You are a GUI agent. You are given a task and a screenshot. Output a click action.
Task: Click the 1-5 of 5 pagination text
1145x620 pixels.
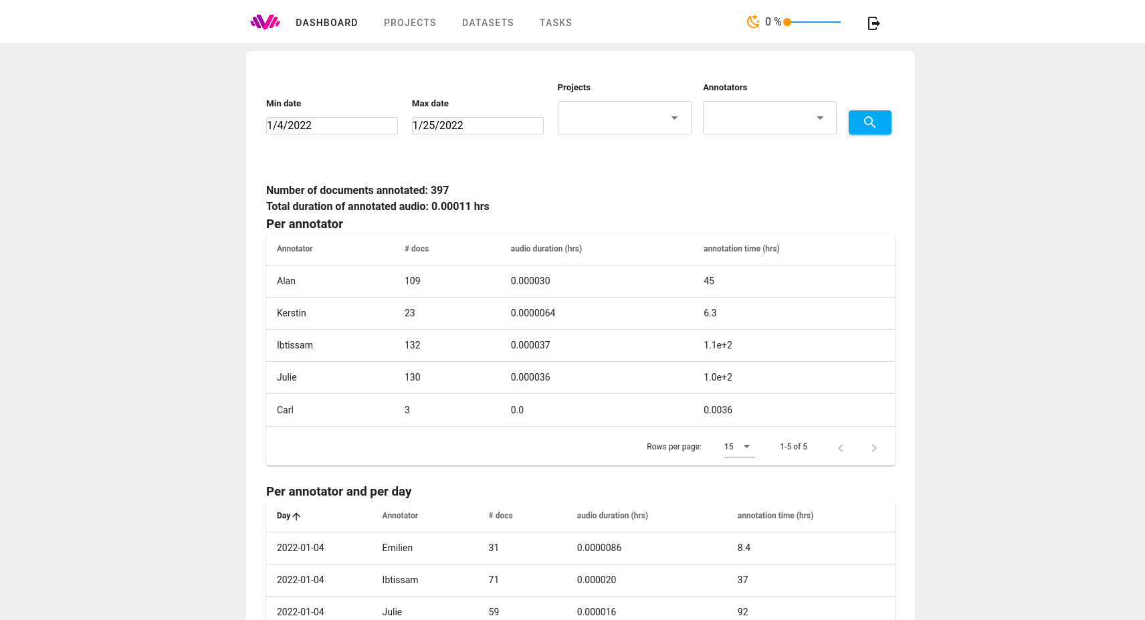(793, 447)
